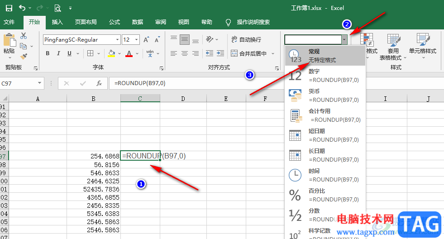Select 时间 Time format option
The image size is (444, 239).
(325, 175)
